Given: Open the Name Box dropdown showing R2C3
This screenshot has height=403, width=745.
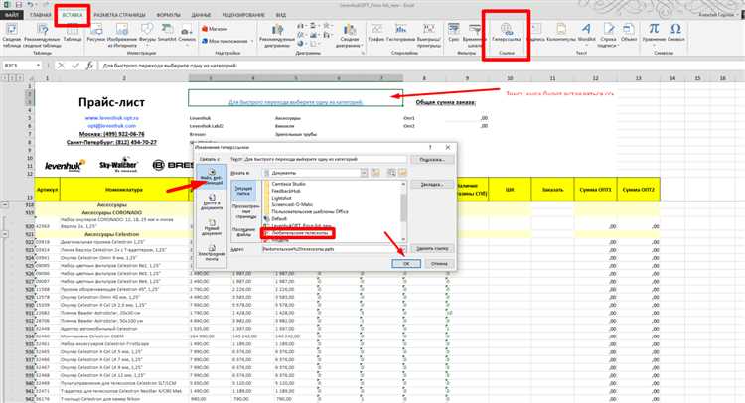Looking at the screenshot, I should 38,66.
